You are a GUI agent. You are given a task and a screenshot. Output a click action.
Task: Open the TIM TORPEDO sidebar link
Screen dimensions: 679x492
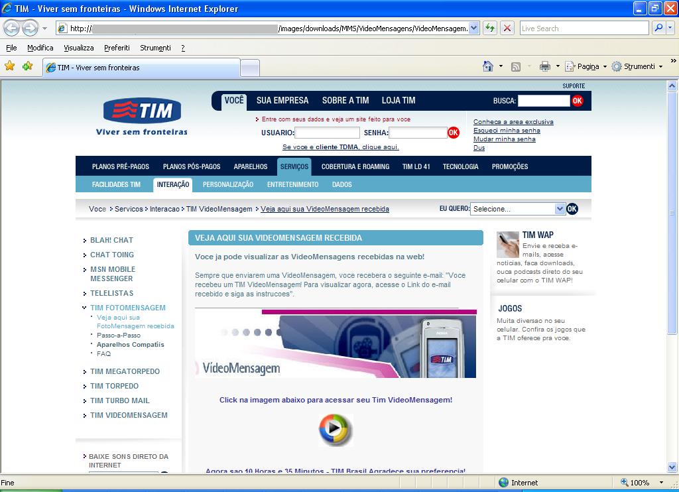click(114, 386)
